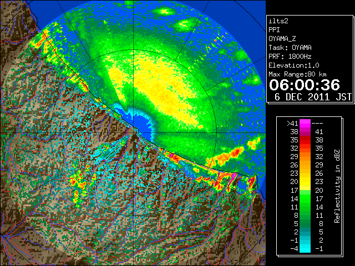
Task: Pick the red 35 to 38 dBZ band
Action: 305,140
